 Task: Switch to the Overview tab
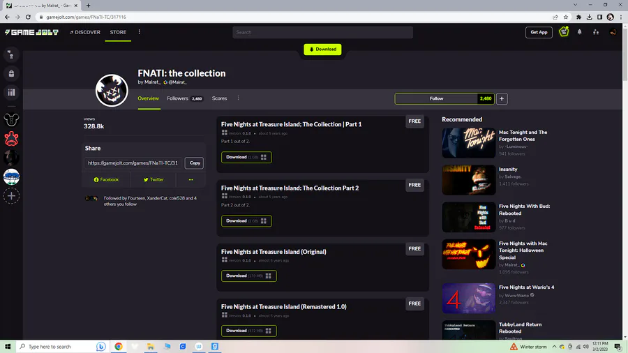click(x=148, y=98)
